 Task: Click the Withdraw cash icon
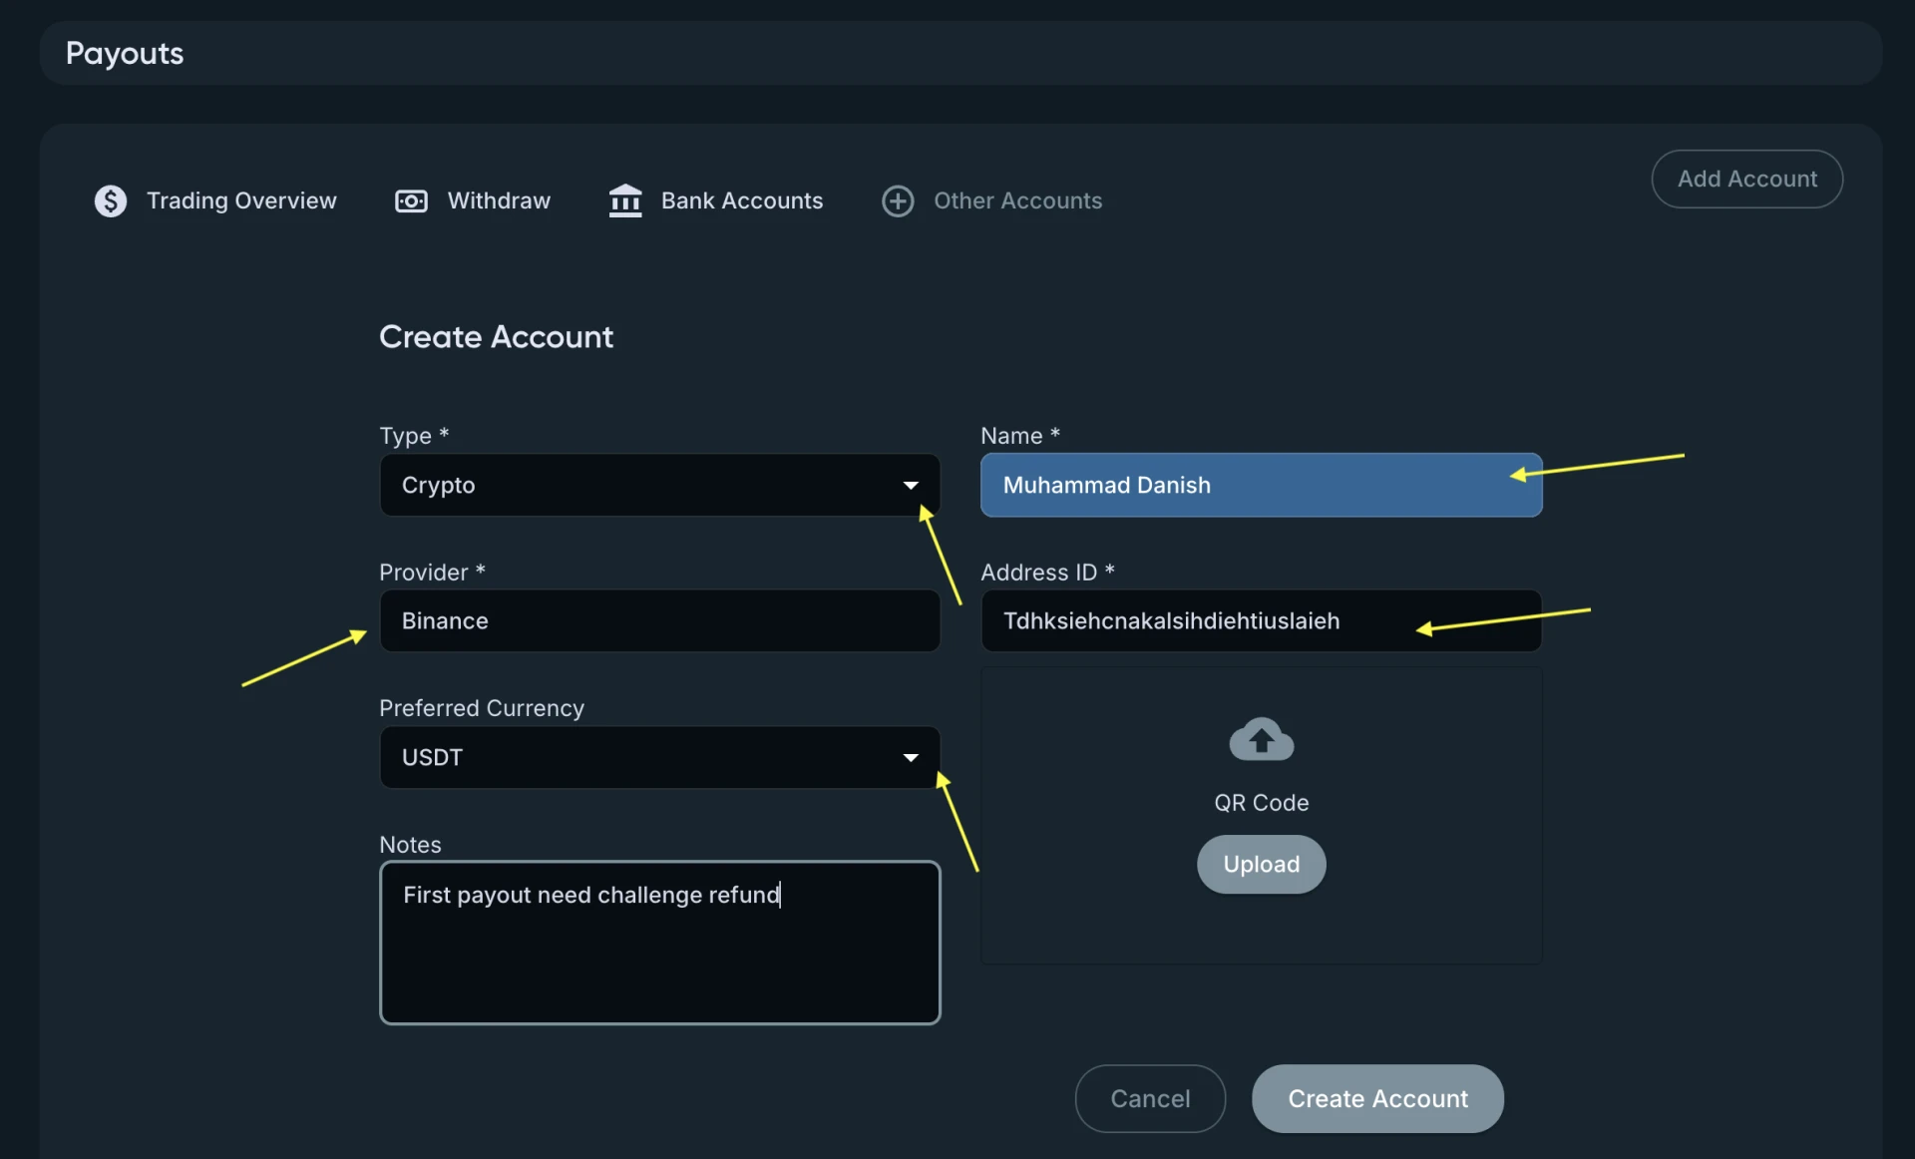[411, 201]
